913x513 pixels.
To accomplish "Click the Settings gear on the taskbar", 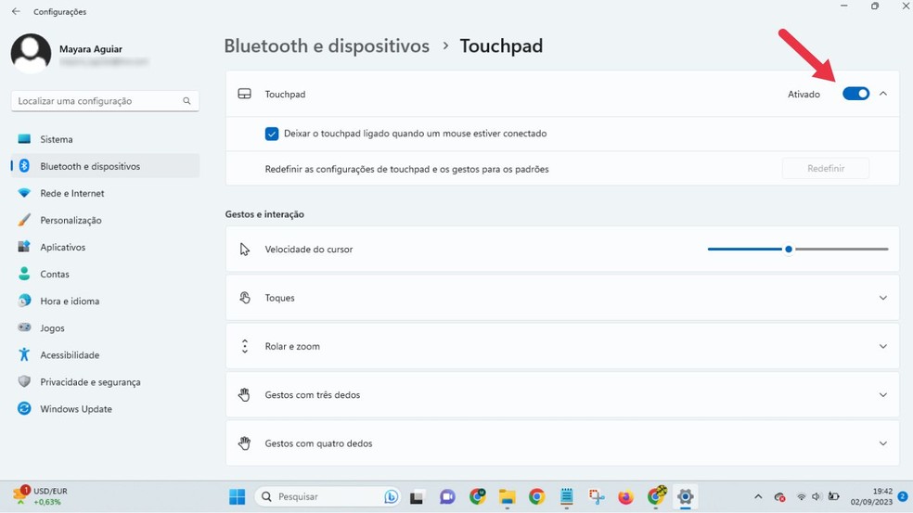I will 686,496.
